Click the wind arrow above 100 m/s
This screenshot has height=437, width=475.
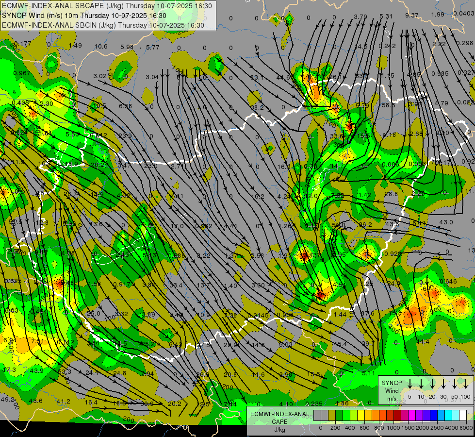(466, 384)
